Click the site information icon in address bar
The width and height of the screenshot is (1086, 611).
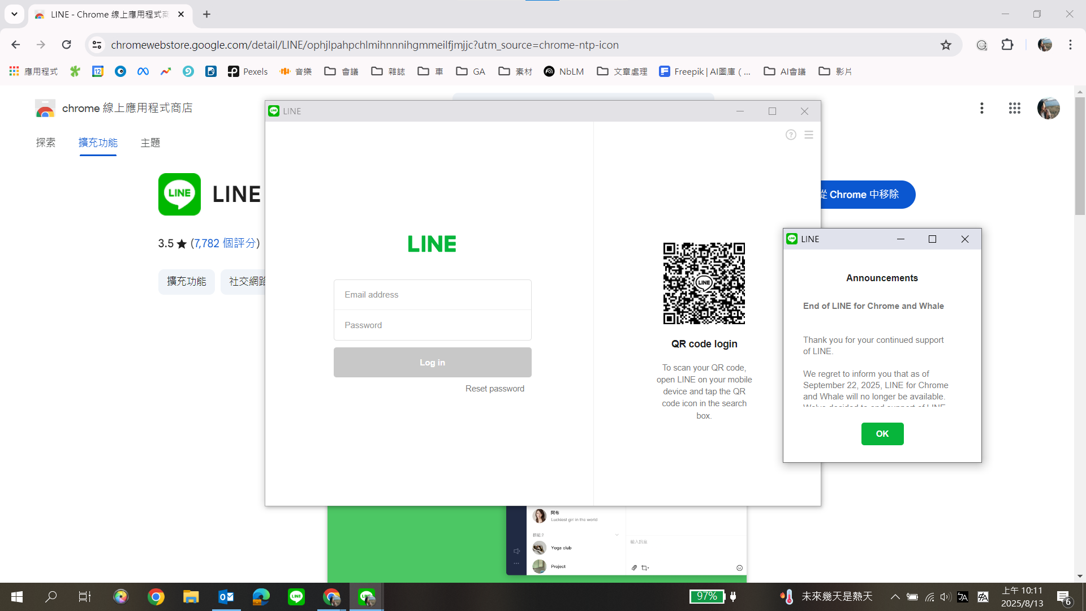pos(97,45)
